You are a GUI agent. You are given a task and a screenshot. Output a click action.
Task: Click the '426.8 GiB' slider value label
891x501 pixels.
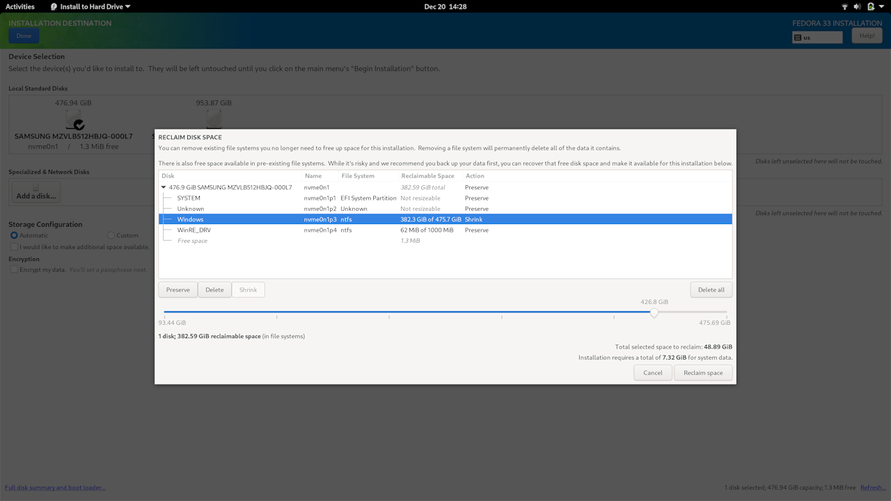(x=654, y=302)
